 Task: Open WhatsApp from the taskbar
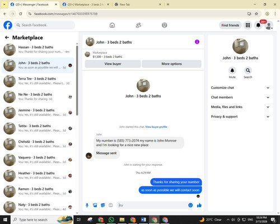click(111, 220)
